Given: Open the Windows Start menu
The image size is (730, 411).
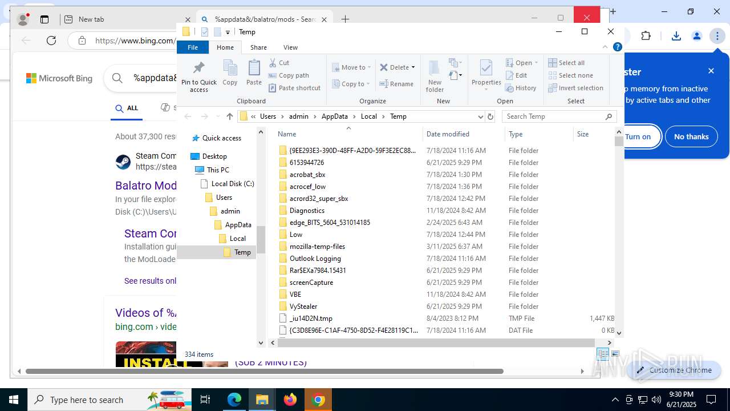Looking at the screenshot, I should pyautogui.click(x=14, y=400).
